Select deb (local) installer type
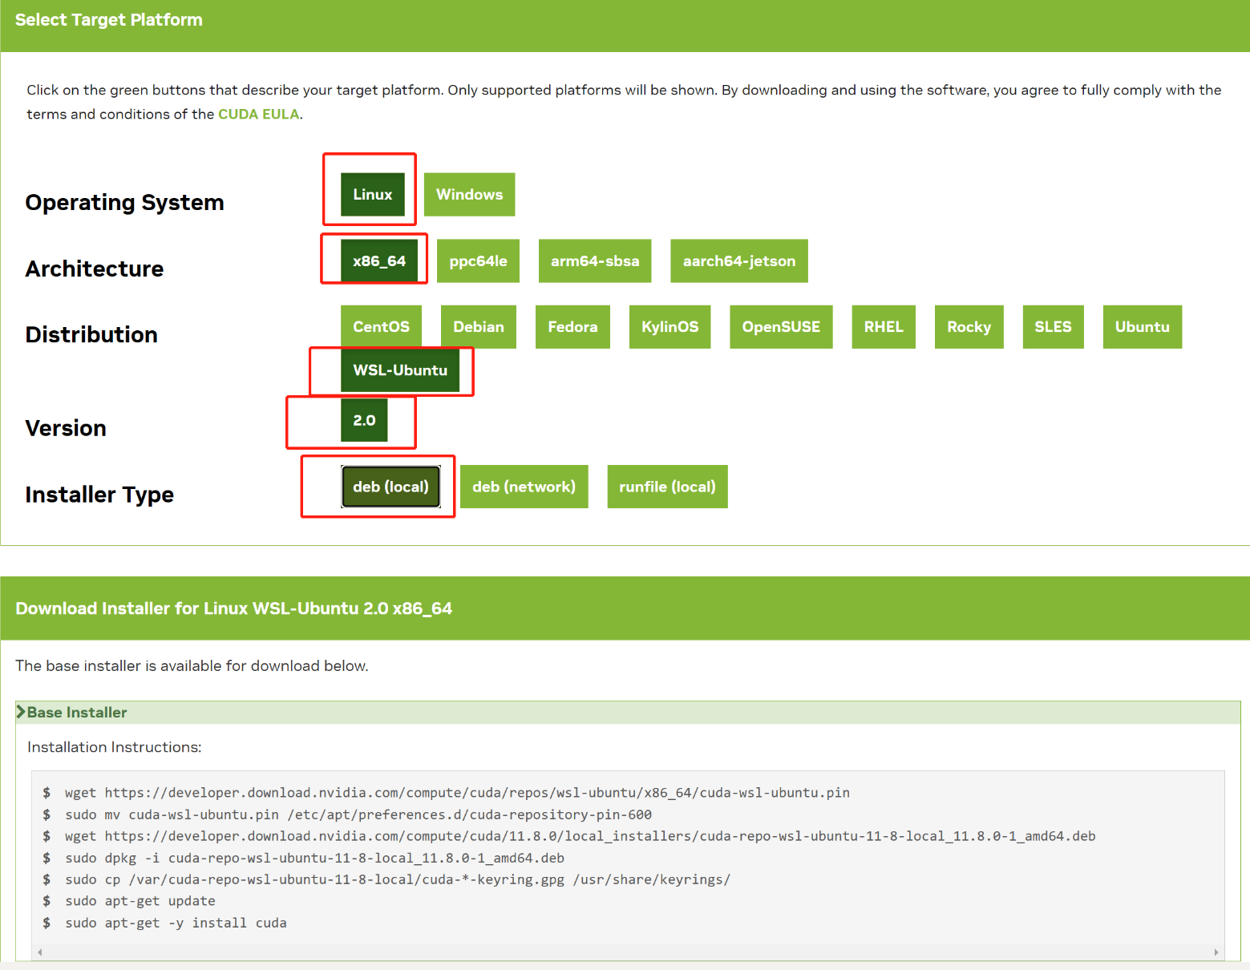The height and width of the screenshot is (970, 1250). coord(390,487)
